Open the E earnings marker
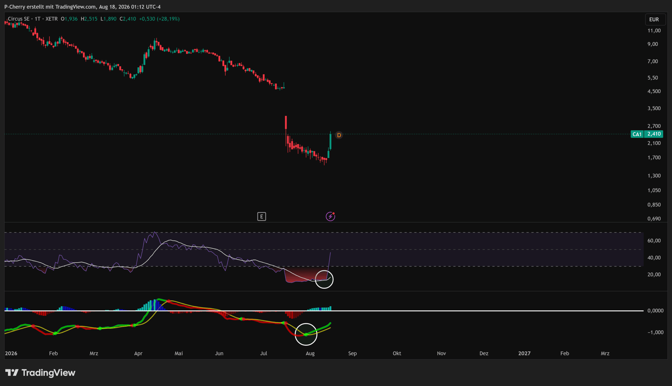This screenshot has width=672, height=386. [x=262, y=217]
